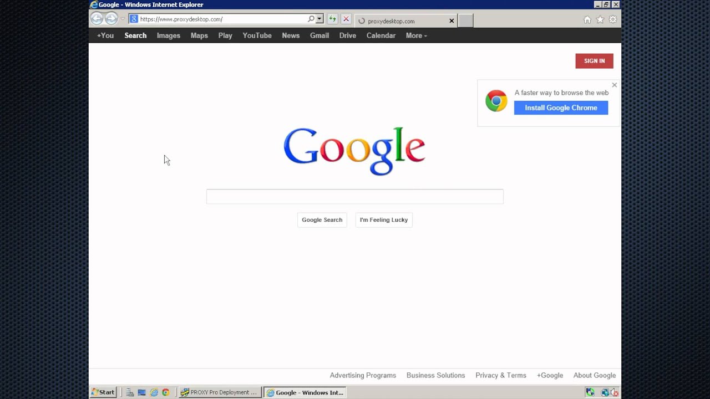Open Favorites with the star icon
This screenshot has width=710, height=399.
click(600, 19)
